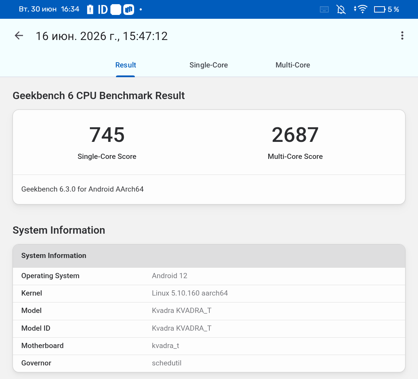Tap the Linux 5.10.160 aarch64 value
The width and height of the screenshot is (418, 379).
tap(190, 293)
